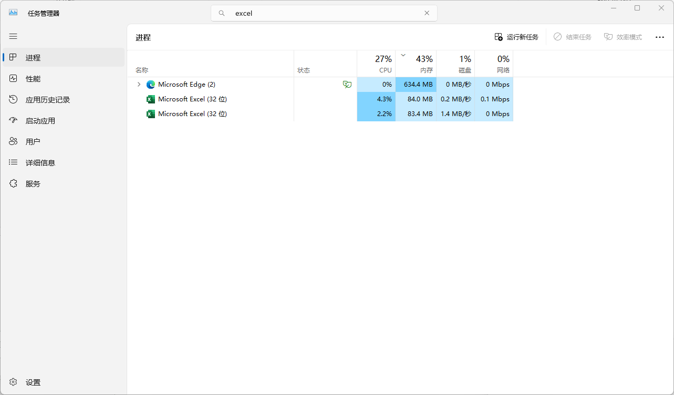This screenshot has height=395, width=674.
Task: Click the 0.2 MB/秒 disk cell
Action: click(x=455, y=99)
